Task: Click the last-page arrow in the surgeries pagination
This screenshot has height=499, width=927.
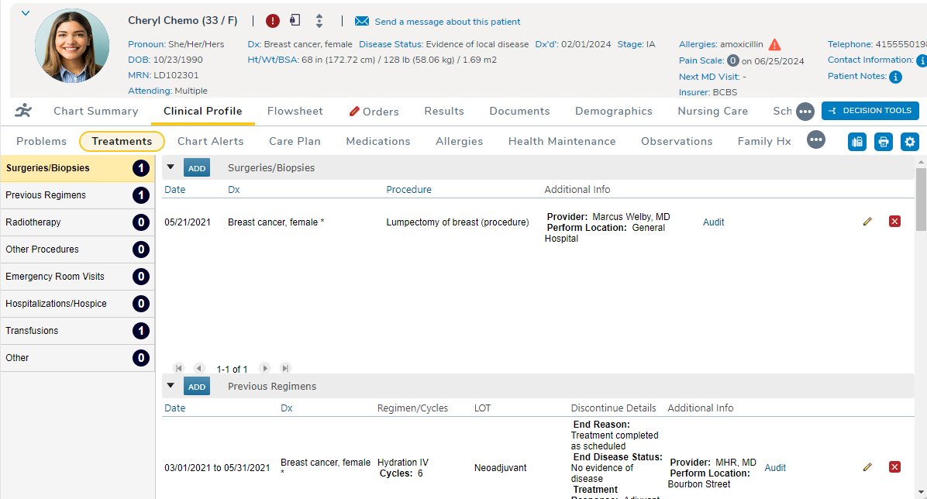Action: (x=284, y=368)
